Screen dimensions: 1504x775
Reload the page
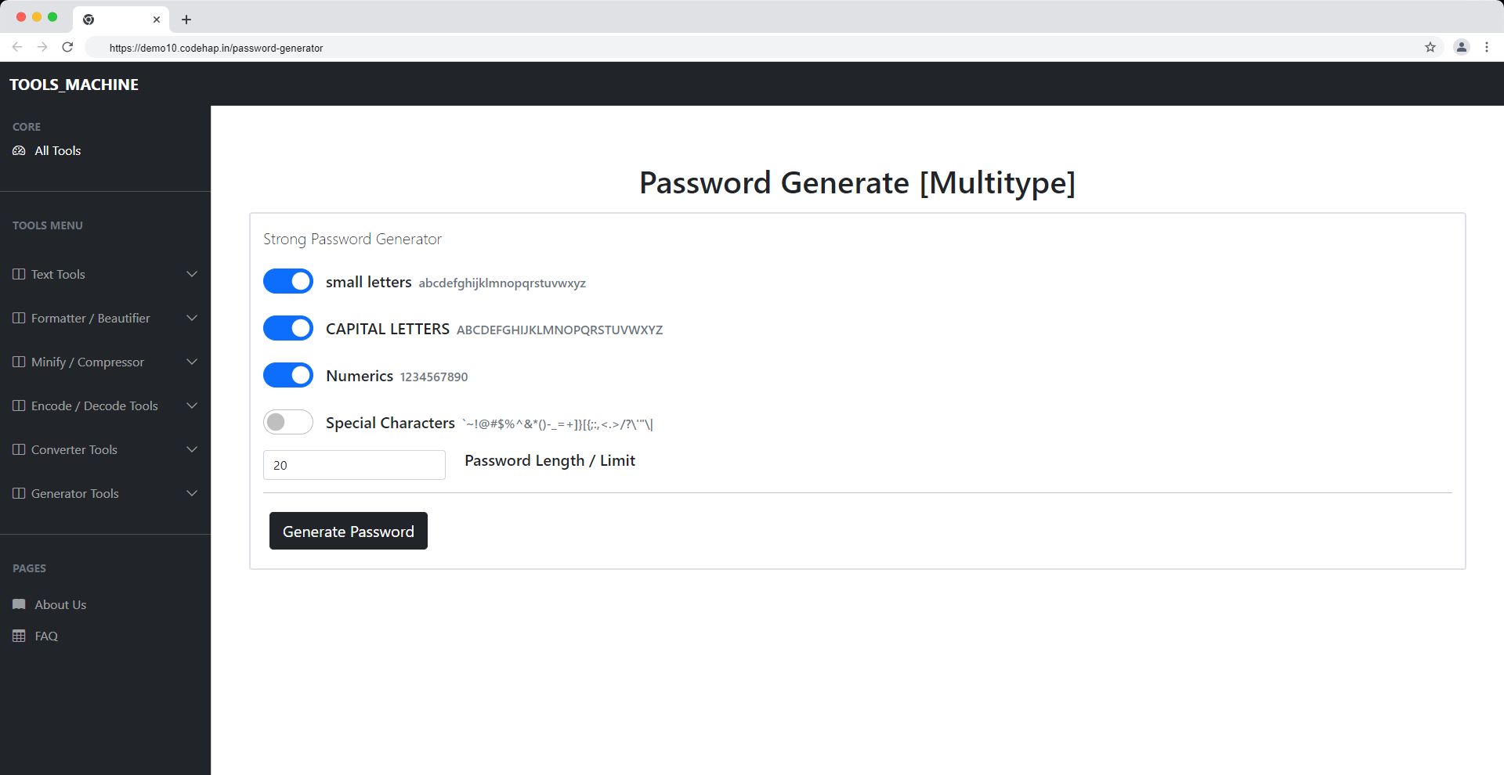pos(67,48)
